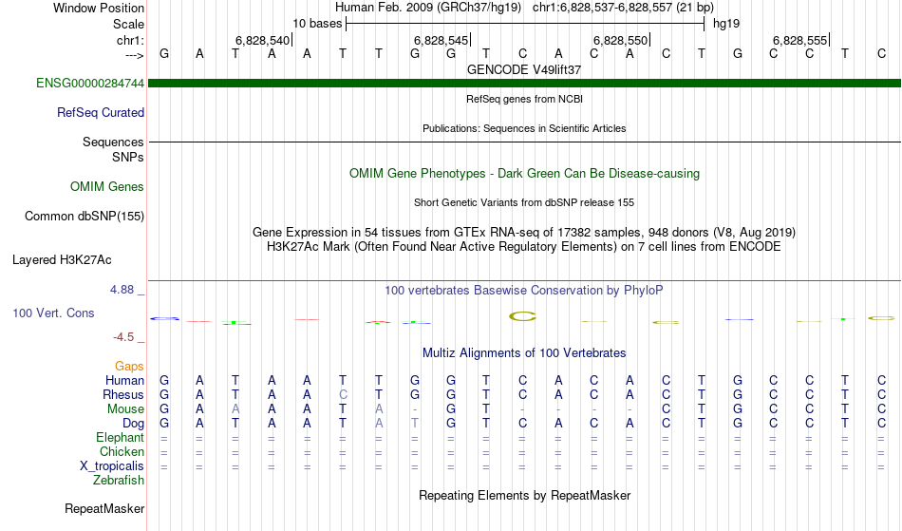This screenshot has height=531, width=902.
Task: Click the large C conservation logo peak
Action: point(522,316)
